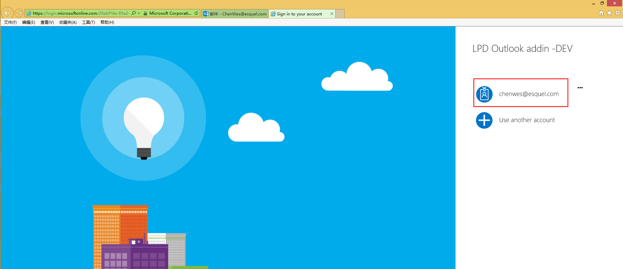Go forward with the browser forward arrow
This screenshot has height=269, width=623.
(x=19, y=13)
